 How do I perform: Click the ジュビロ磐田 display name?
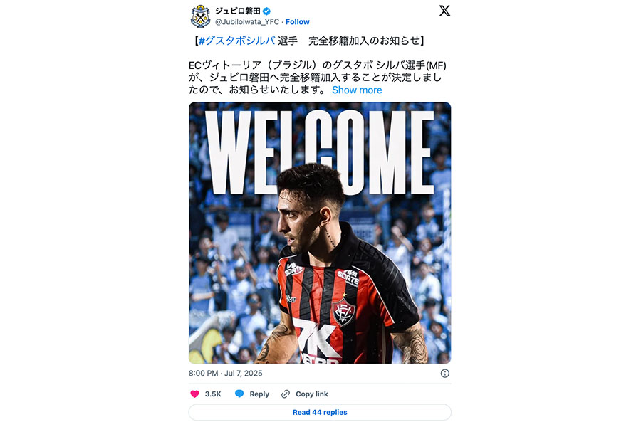coord(238,11)
